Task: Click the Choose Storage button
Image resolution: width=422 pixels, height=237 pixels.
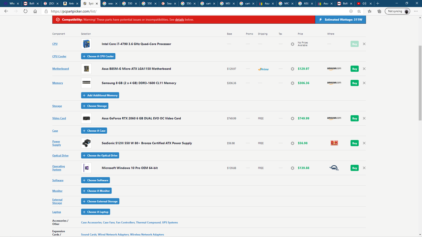Action: (95, 106)
